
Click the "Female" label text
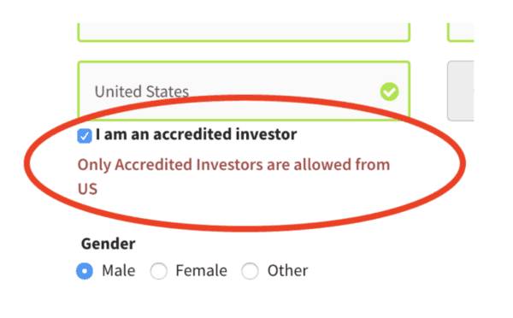(201, 271)
